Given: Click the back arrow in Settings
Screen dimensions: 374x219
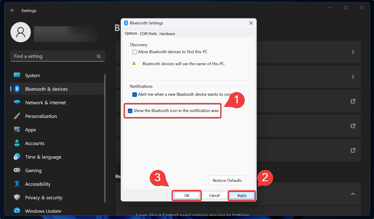Looking at the screenshot, I should pyautogui.click(x=13, y=10).
